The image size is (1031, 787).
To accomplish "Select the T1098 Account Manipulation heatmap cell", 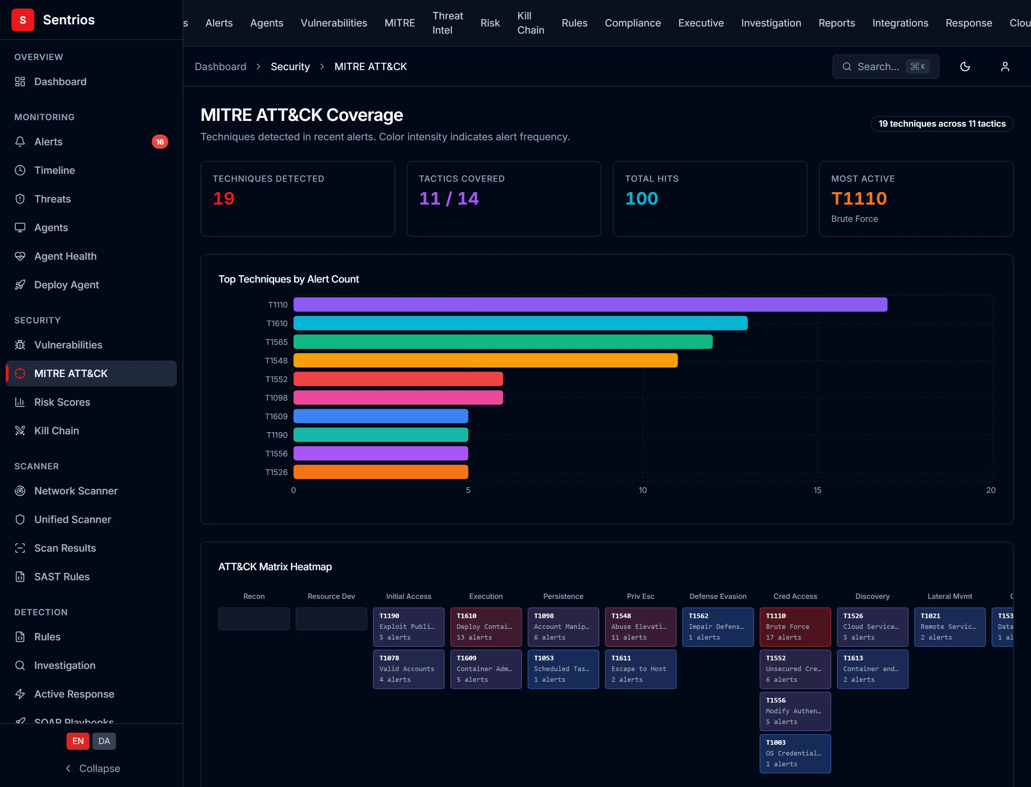I will point(563,627).
